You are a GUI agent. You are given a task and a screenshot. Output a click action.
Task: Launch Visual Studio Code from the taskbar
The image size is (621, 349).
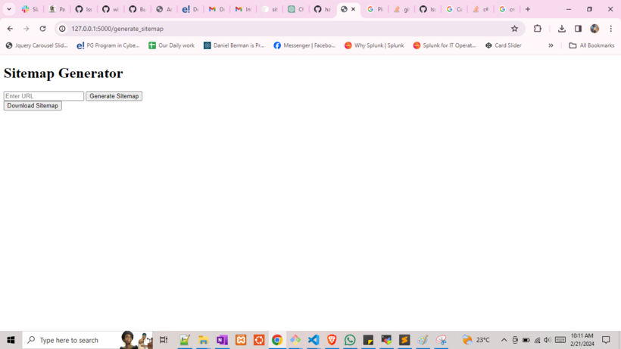(314, 340)
